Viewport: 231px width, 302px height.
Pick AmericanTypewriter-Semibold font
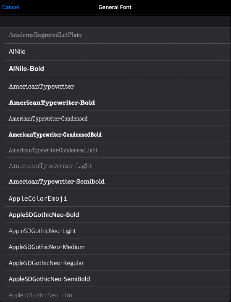(115, 181)
